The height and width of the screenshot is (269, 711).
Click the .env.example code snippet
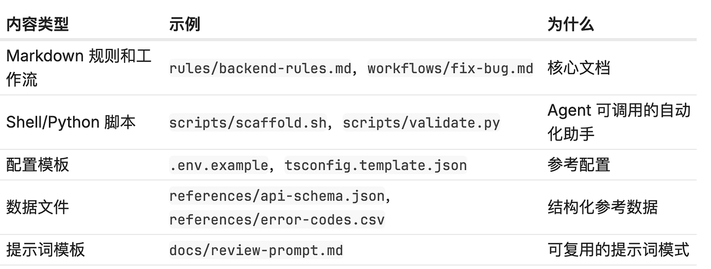pos(219,165)
